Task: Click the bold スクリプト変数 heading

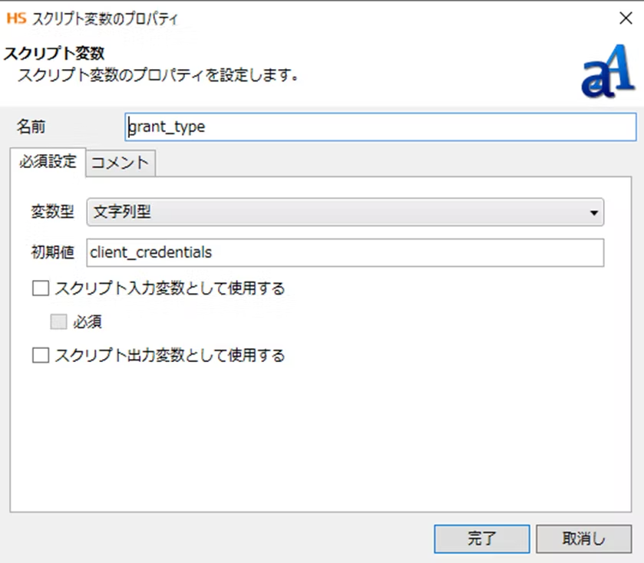Action: click(54, 54)
